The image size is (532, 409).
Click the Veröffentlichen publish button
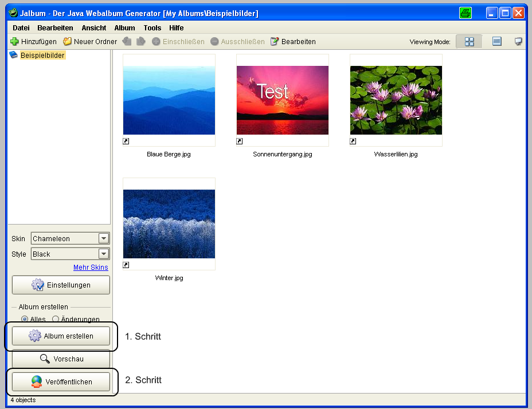(x=61, y=382)
